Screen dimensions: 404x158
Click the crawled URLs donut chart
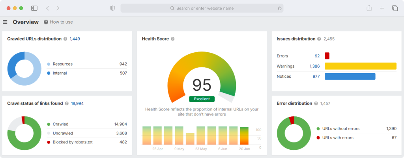(x=24, y=68)
